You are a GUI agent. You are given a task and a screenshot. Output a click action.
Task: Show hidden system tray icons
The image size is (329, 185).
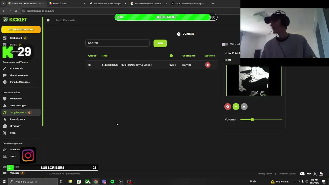coord(295,182)
